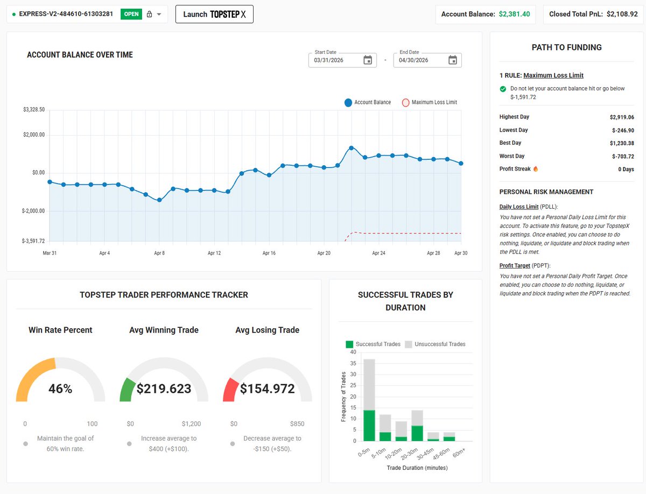Edit the Start Date field 03/31/2026

pyautogui.click(x=342, y=60)
